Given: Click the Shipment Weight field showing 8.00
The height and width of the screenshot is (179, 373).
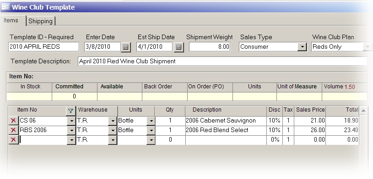Looking at the screenshot, I should tap(210, 47).
